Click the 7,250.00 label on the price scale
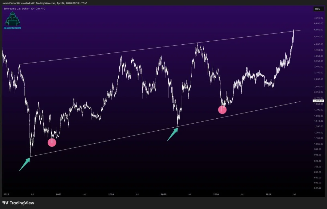The image size is (327, 209). (318, 17)
